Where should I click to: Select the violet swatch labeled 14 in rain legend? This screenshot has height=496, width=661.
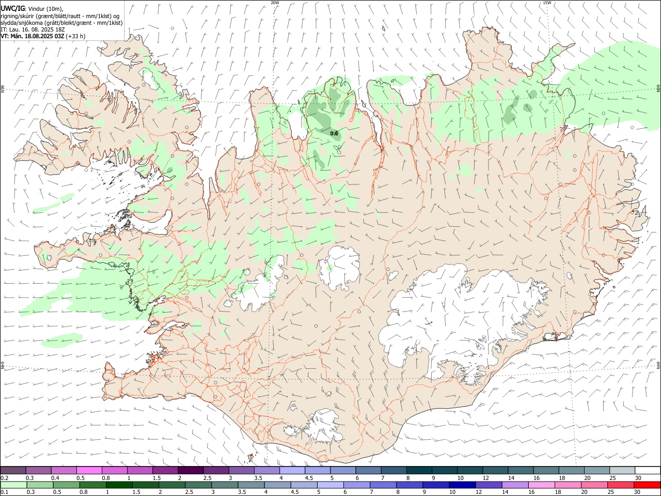[x=515, y=485]
